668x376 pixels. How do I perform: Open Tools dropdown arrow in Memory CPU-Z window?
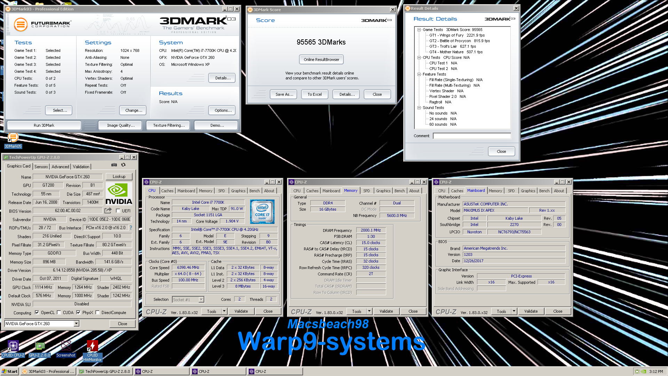coord(369,312)
